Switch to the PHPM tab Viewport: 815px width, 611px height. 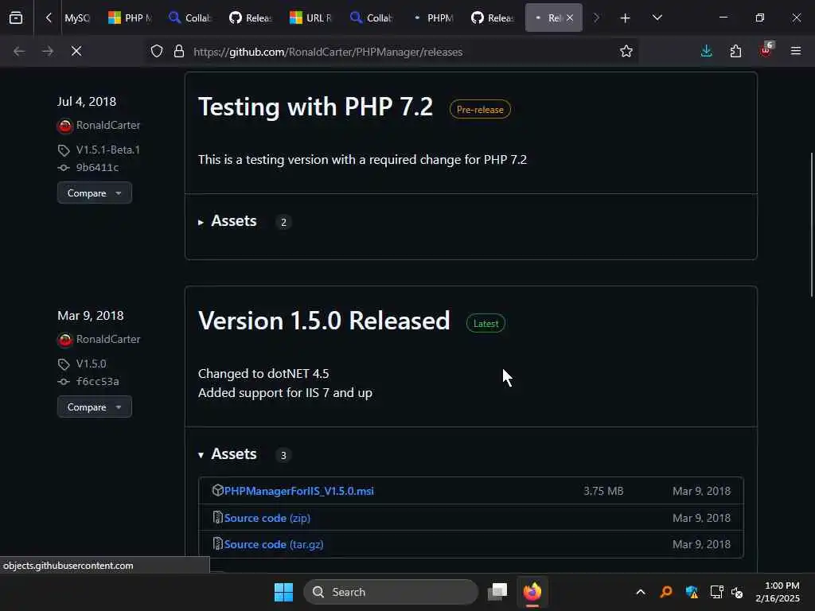point(432,18)
